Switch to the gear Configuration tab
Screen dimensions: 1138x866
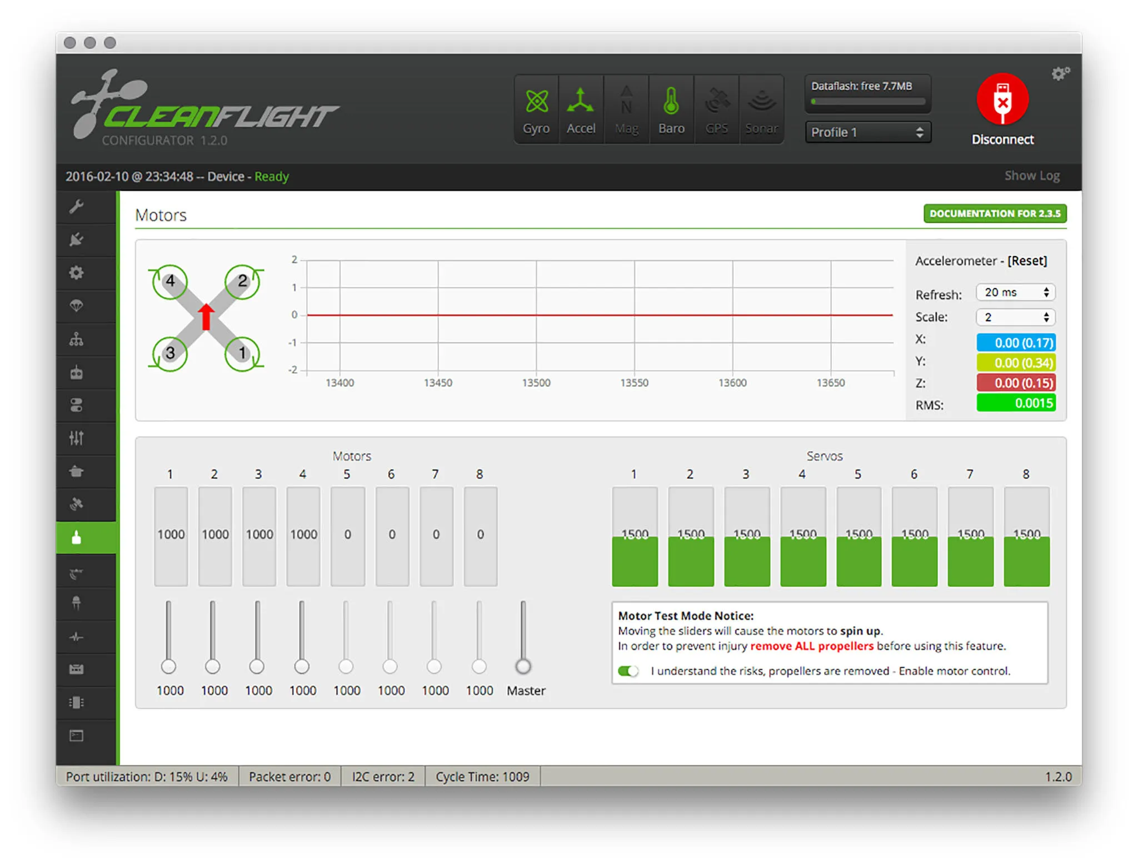pos(77,273)
